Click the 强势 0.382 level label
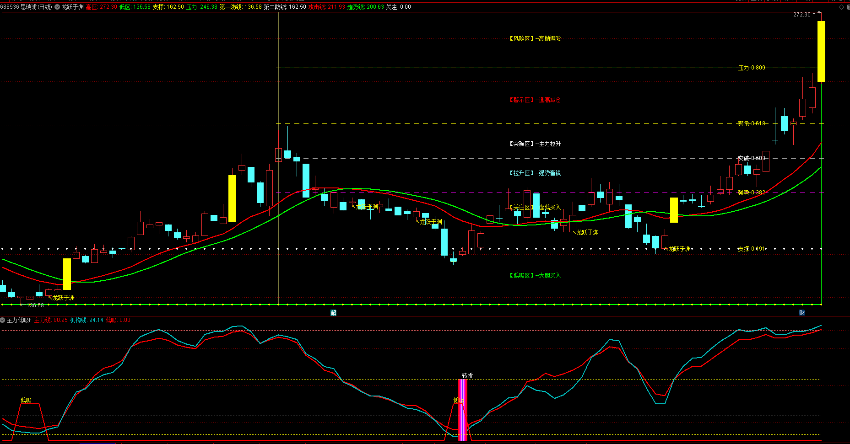 pyautogui.click(x=752, y=193)
